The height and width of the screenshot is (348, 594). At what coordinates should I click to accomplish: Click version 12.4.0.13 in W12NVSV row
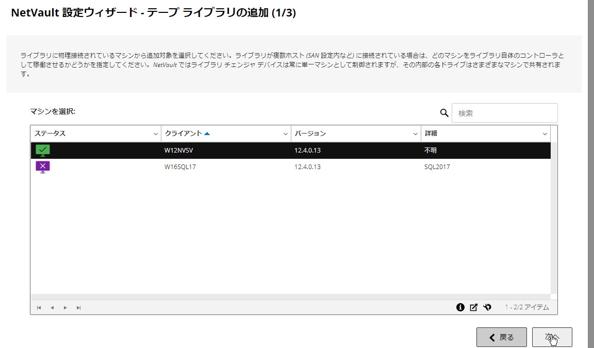coord(307,151)
